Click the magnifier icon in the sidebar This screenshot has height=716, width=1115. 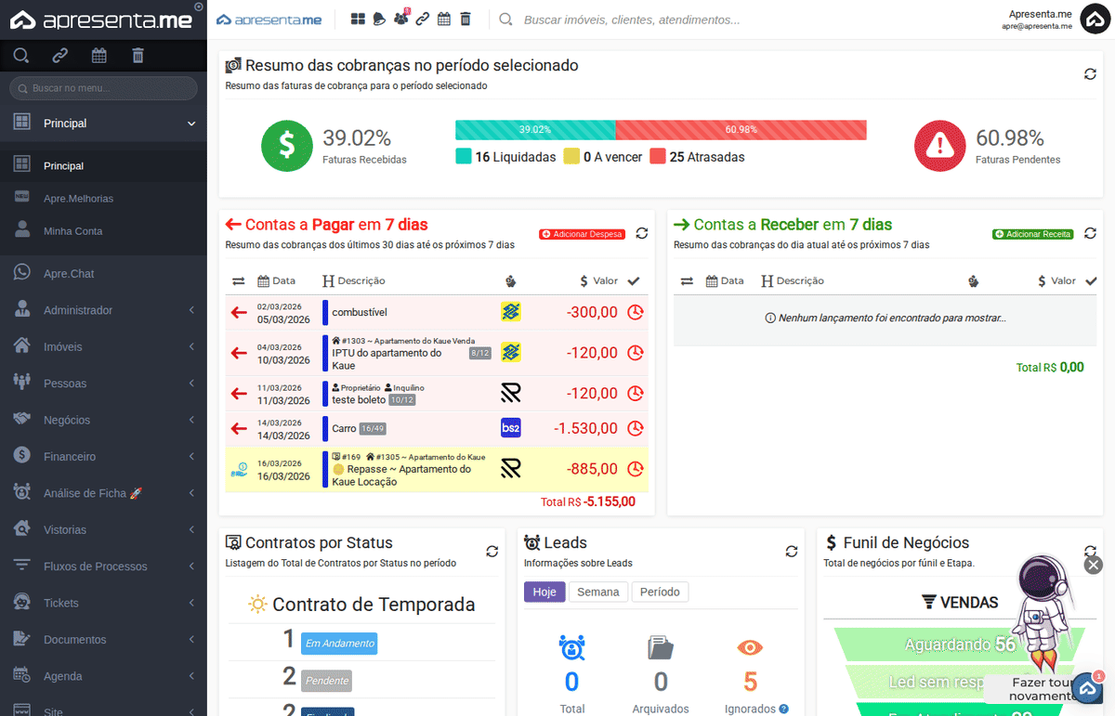point(20,56)
